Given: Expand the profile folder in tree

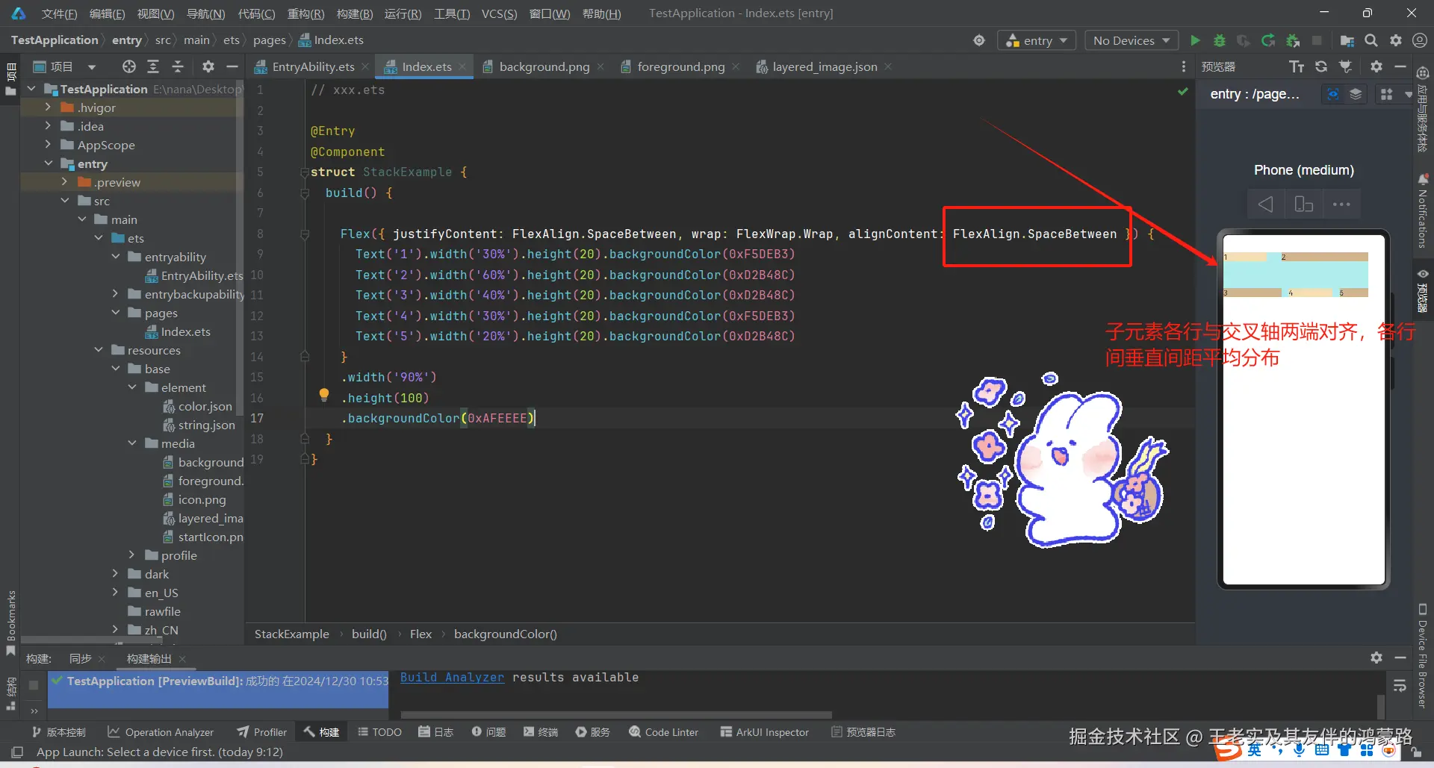Looking at the screenshot, I should tap(131, 555).
